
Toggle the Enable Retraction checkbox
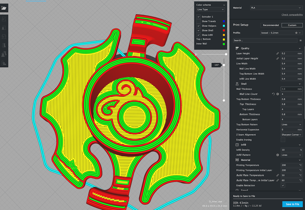283,185
